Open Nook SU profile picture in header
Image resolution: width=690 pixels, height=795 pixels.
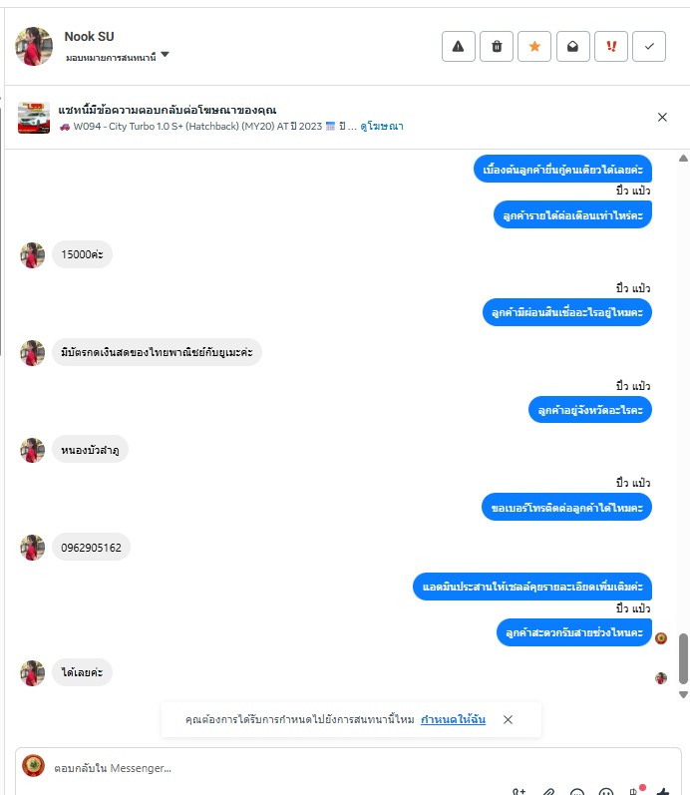34,46
